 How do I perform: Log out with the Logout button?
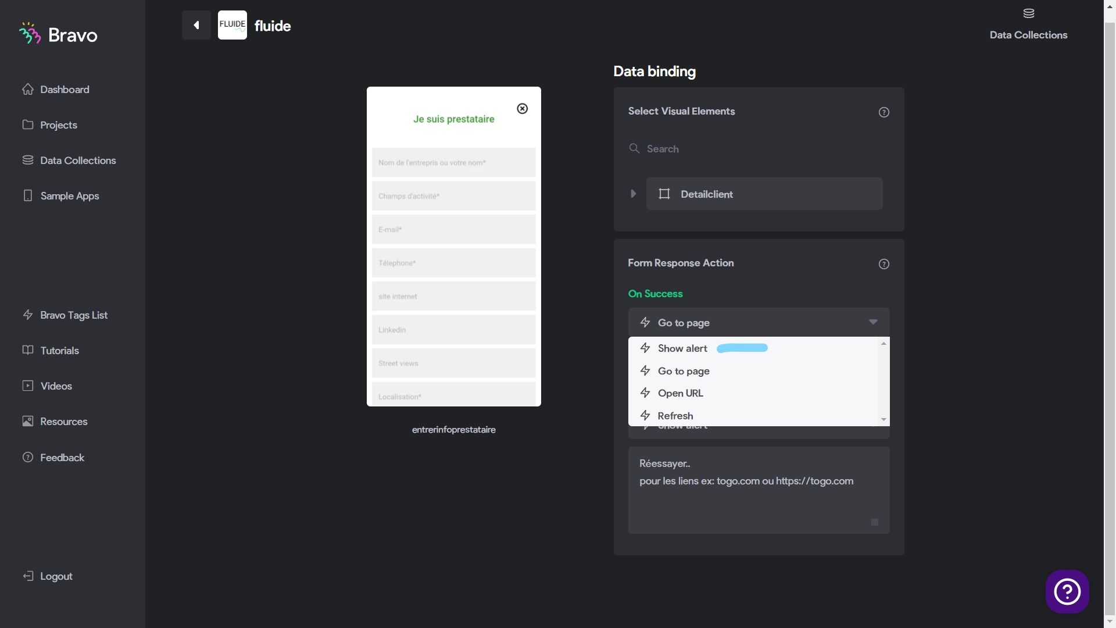(48, 576)
